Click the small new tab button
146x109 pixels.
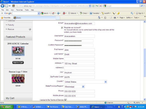pyautogui.click(x=58, y=18)
